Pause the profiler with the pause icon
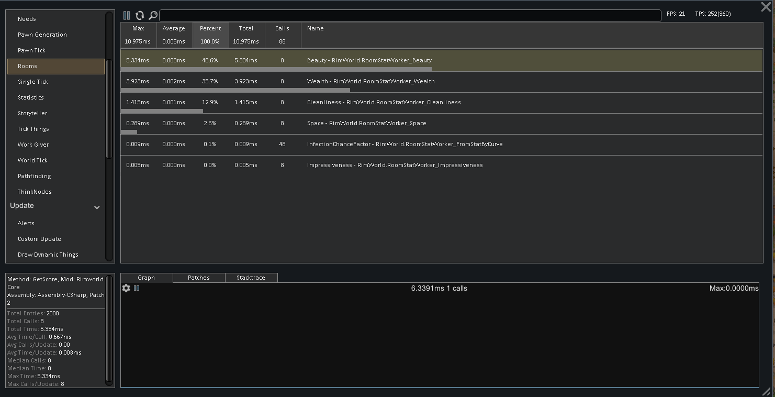Image resolution: width=775 pixels, height=397 pixels. 127,15
